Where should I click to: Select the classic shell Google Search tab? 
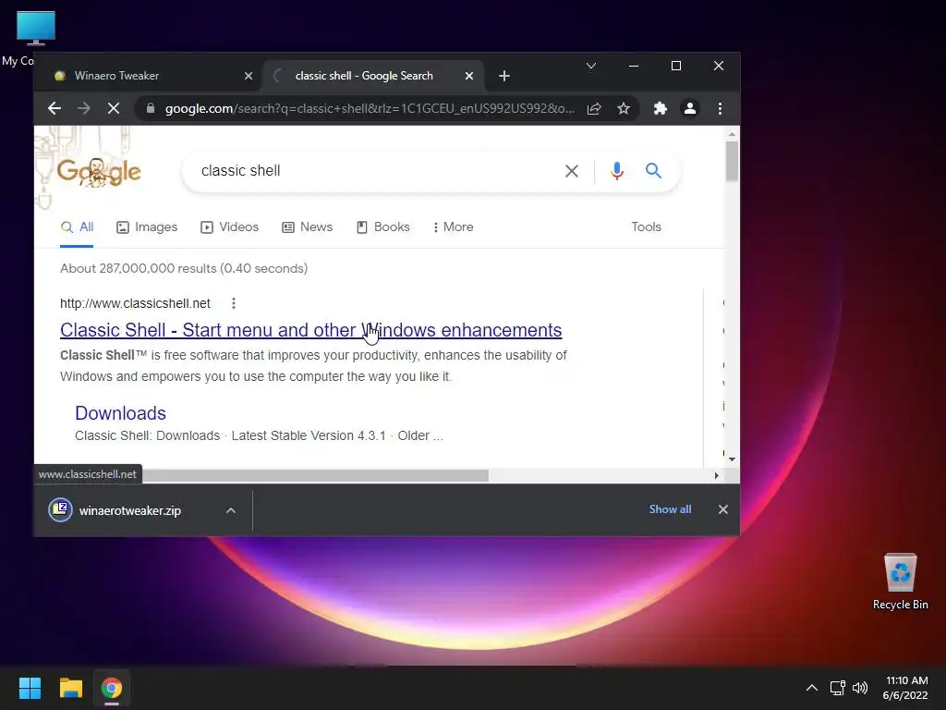372,76
